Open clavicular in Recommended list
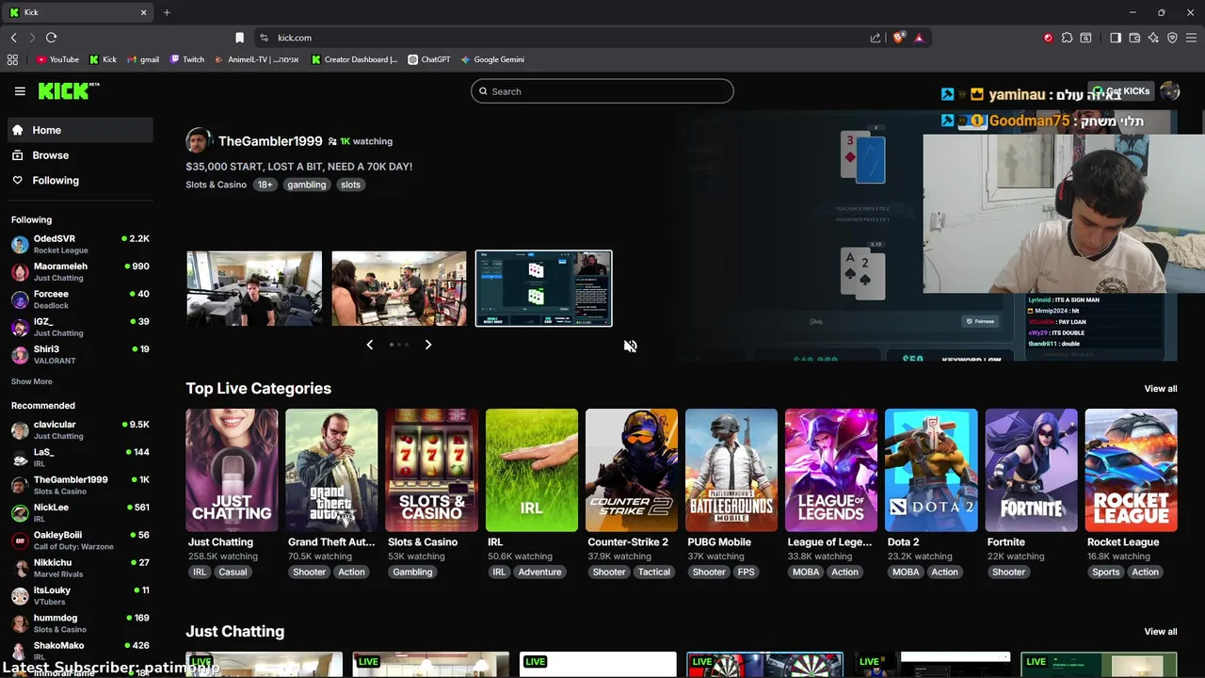 [x=80, y=430]
